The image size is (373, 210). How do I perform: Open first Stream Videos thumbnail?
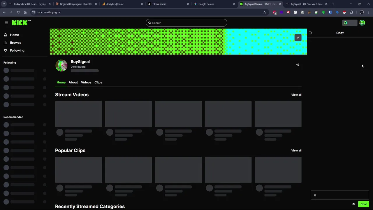(79, 114)
